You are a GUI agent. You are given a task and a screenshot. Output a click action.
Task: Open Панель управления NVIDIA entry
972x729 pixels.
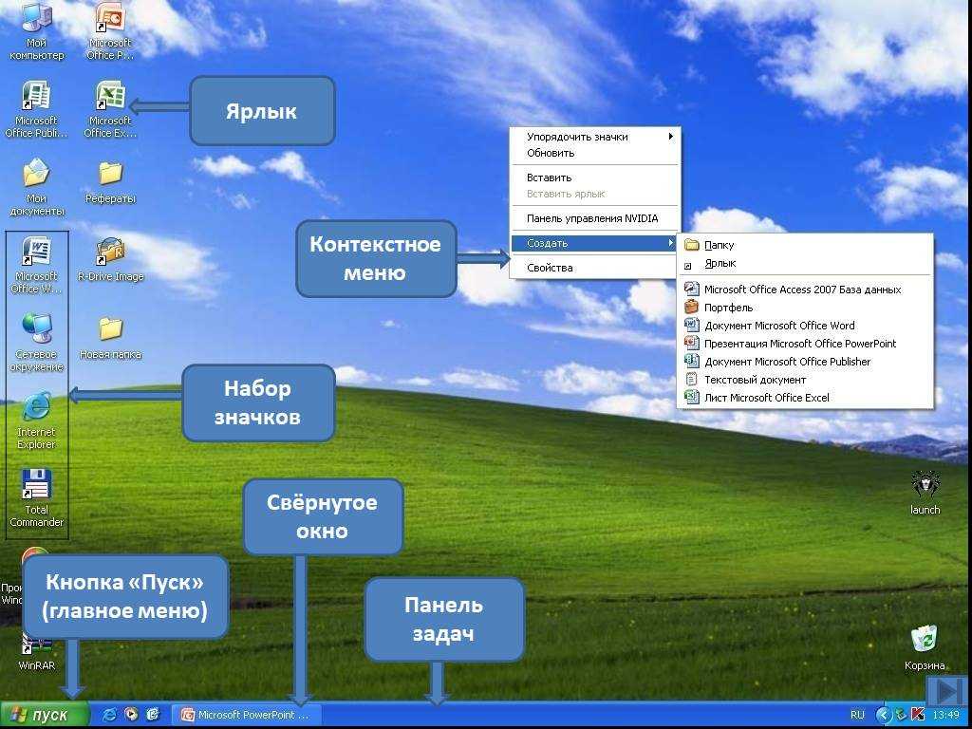[x=595, y=218]
